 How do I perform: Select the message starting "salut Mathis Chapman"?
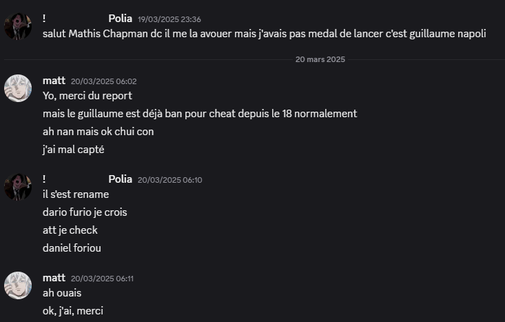264,34
